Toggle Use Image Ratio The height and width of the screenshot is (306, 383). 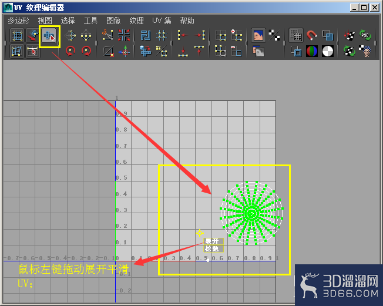tap(365, 51)
